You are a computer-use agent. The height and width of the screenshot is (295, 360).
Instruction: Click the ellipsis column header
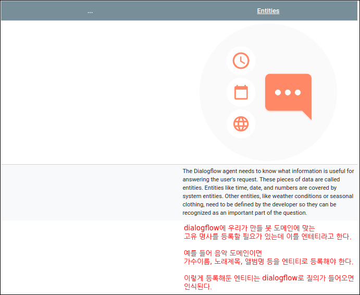coord(90,11)
